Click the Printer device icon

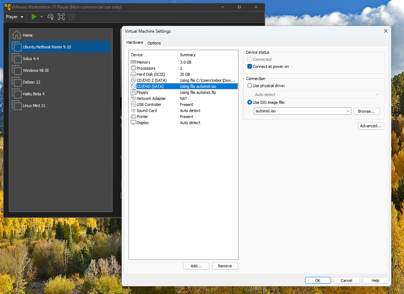tap(133, 116)
